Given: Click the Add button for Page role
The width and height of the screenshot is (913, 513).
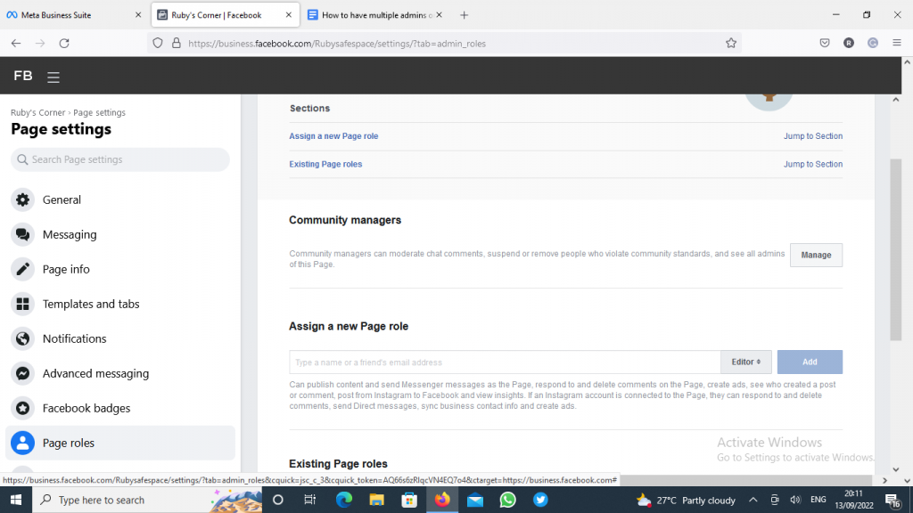Looking at the screenshot, I should (x=810, y=362).
